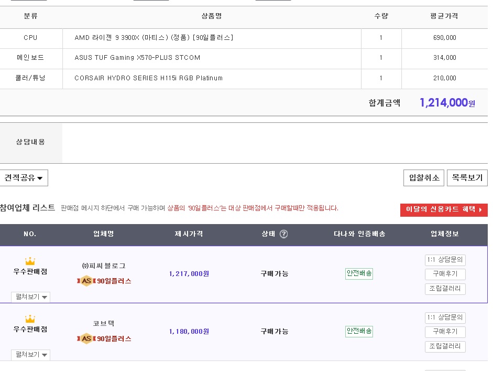Viewport: 493px width, 371px height.
Task: Open the 견적공유 dropdown
Action: (x=24, y=178)
